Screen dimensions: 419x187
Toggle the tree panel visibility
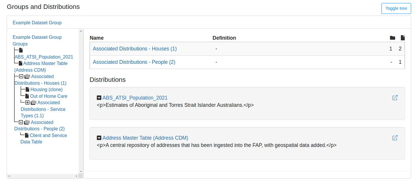tap(396, 8)
